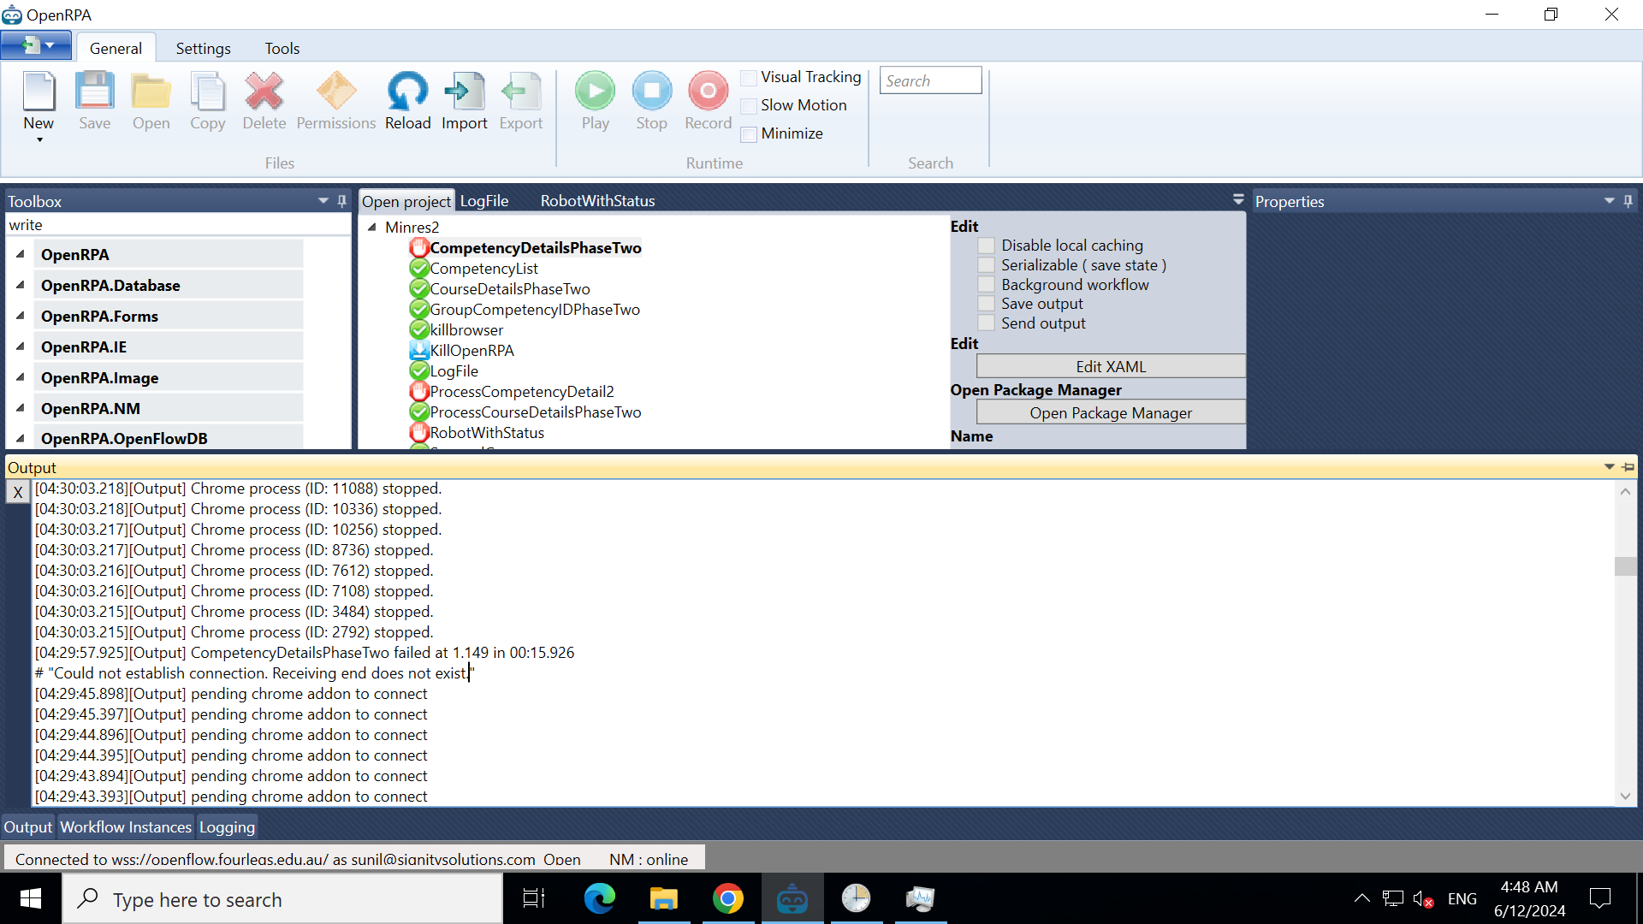The width and height of the screenshot is (1643, 924).
Task: Open the Properties panel dropdown arrow
Action: 1610,201
